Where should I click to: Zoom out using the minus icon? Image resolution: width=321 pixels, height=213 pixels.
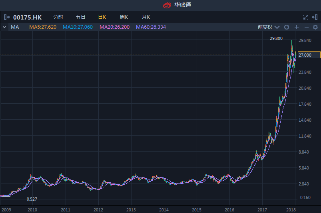306,27
